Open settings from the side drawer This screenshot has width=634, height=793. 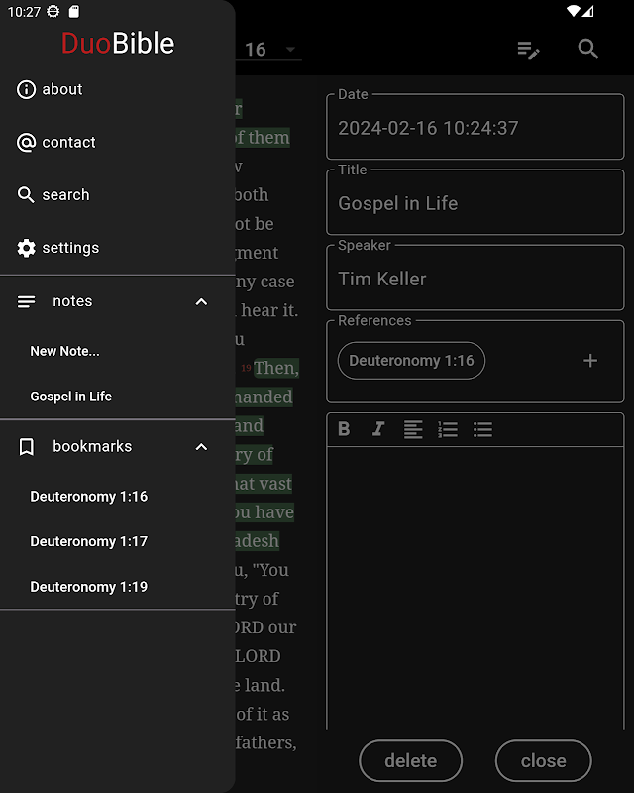69,248
